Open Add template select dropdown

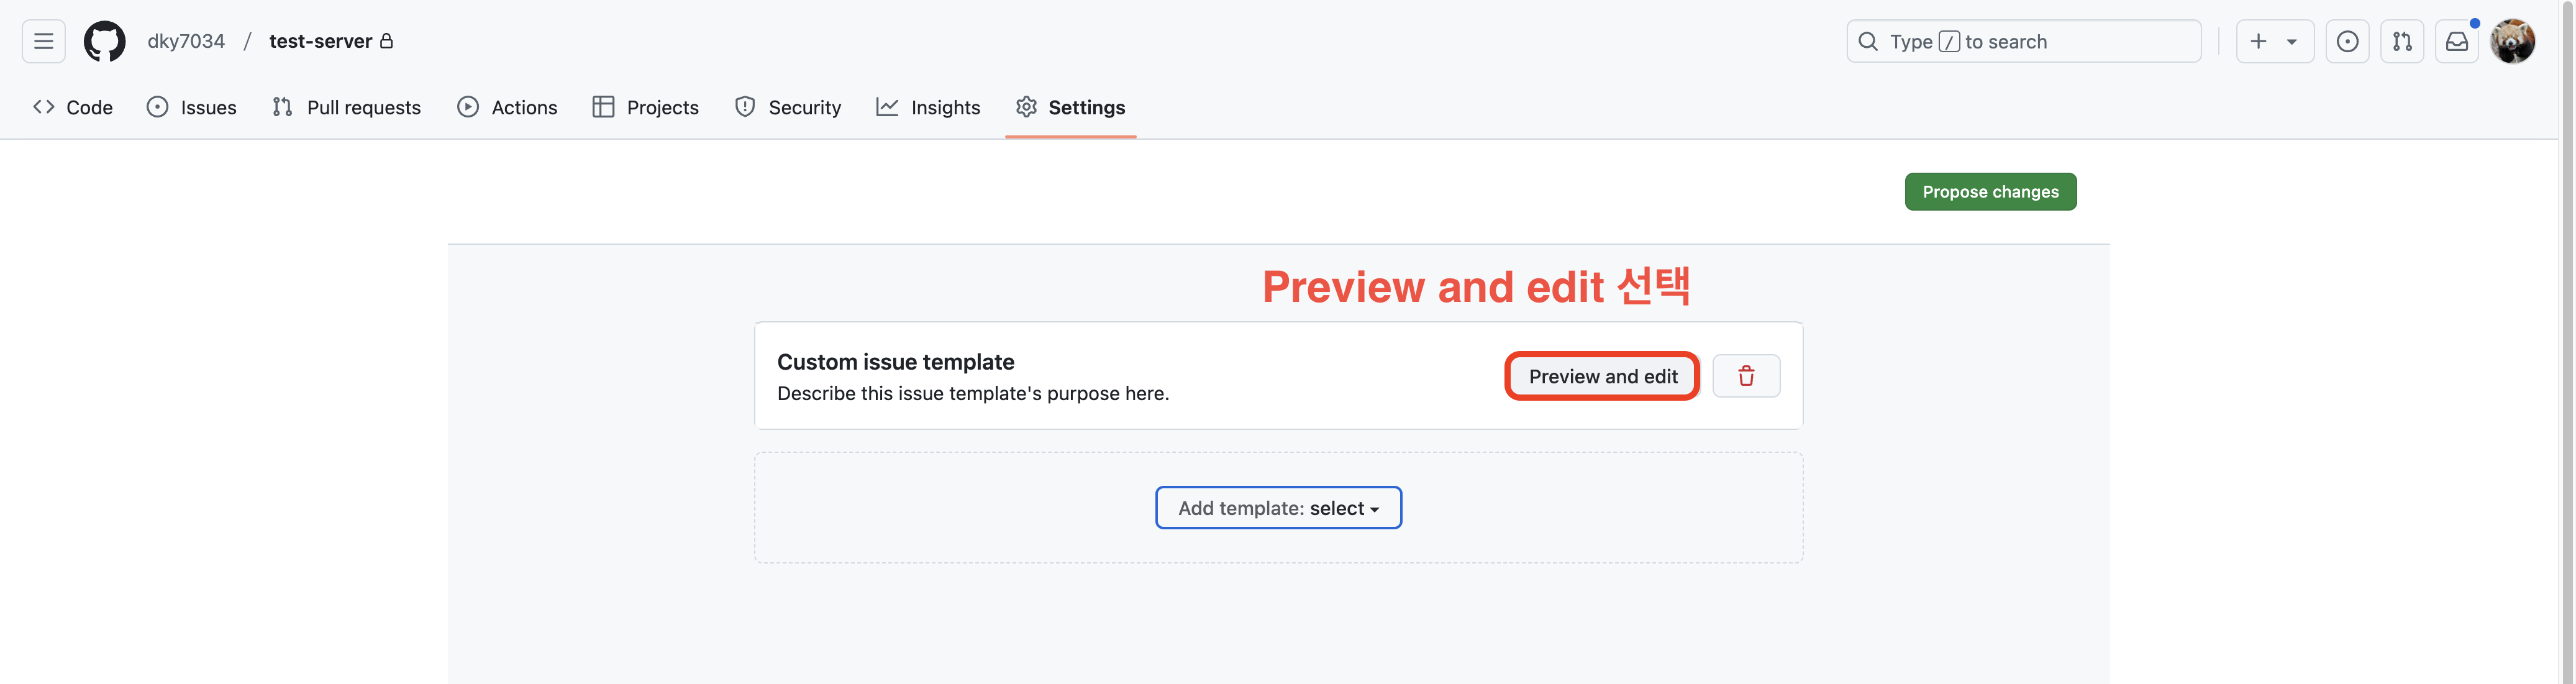point(1277,508)
